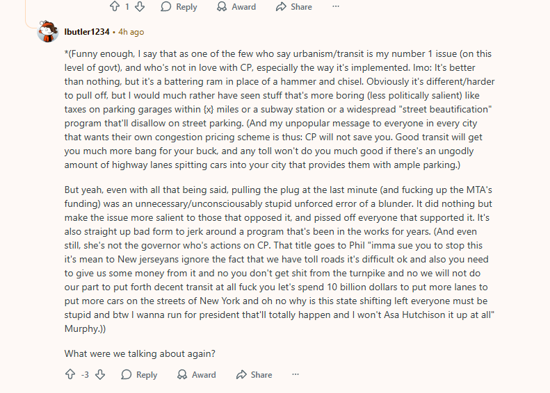This screenshot has height=393, width=550.
Task: Click the 4h ago timestamp
Action: [x=131, y=32]
